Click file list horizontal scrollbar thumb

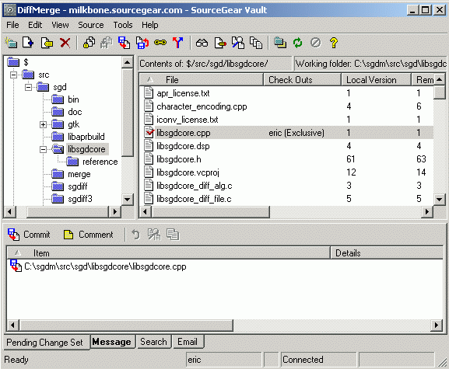(x=210, y=212)
